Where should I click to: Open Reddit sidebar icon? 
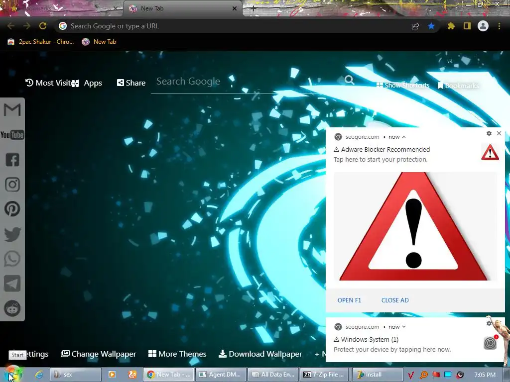point(12,308)
